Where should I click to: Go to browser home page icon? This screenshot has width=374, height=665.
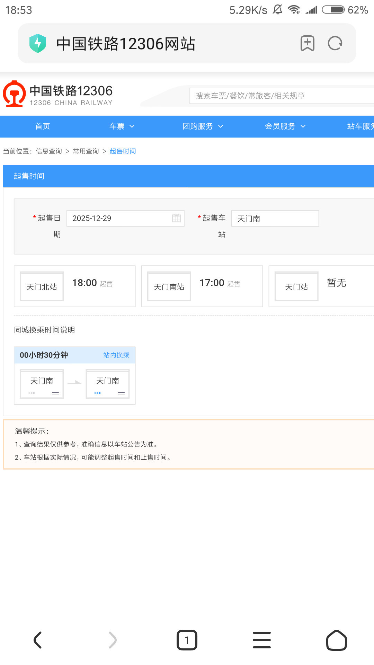(x=336, y=640)
